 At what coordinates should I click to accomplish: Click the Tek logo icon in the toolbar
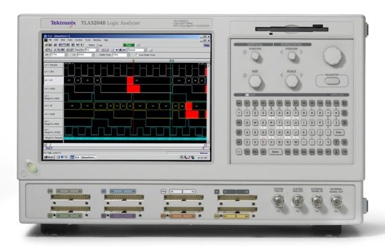coord(207,46)
